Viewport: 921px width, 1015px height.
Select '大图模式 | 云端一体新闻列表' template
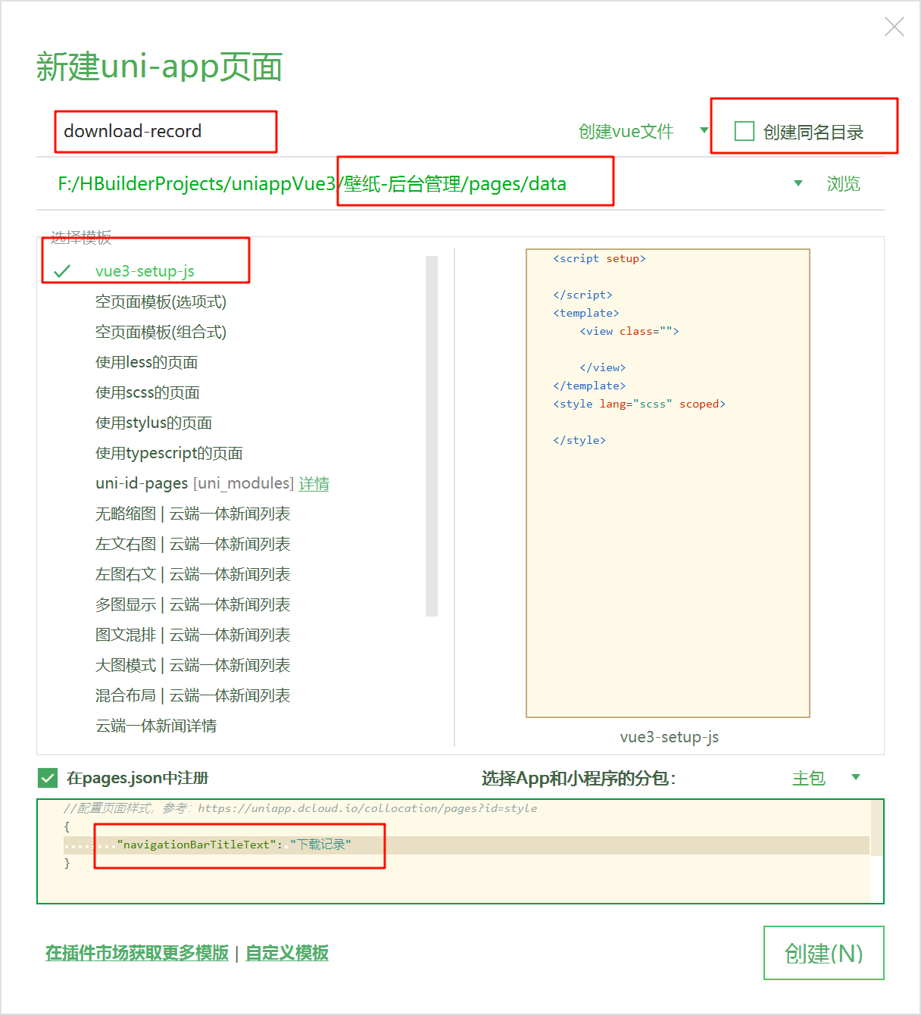192,665
